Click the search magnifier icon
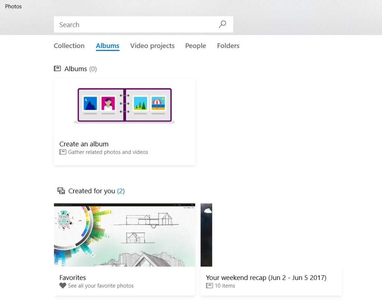The width and height of the screenshot is (382, 306). tap(222, 24)
